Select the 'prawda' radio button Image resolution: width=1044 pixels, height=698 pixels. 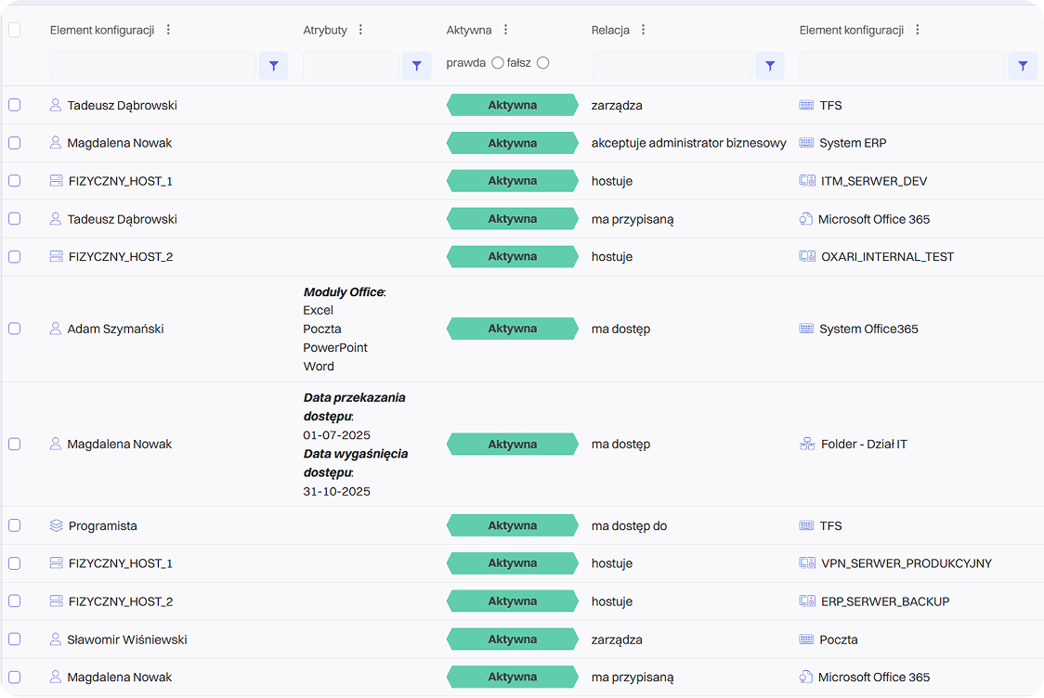(x=498, y=63)
